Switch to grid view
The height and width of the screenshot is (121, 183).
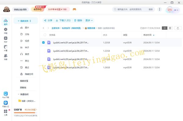coord(170,28)
